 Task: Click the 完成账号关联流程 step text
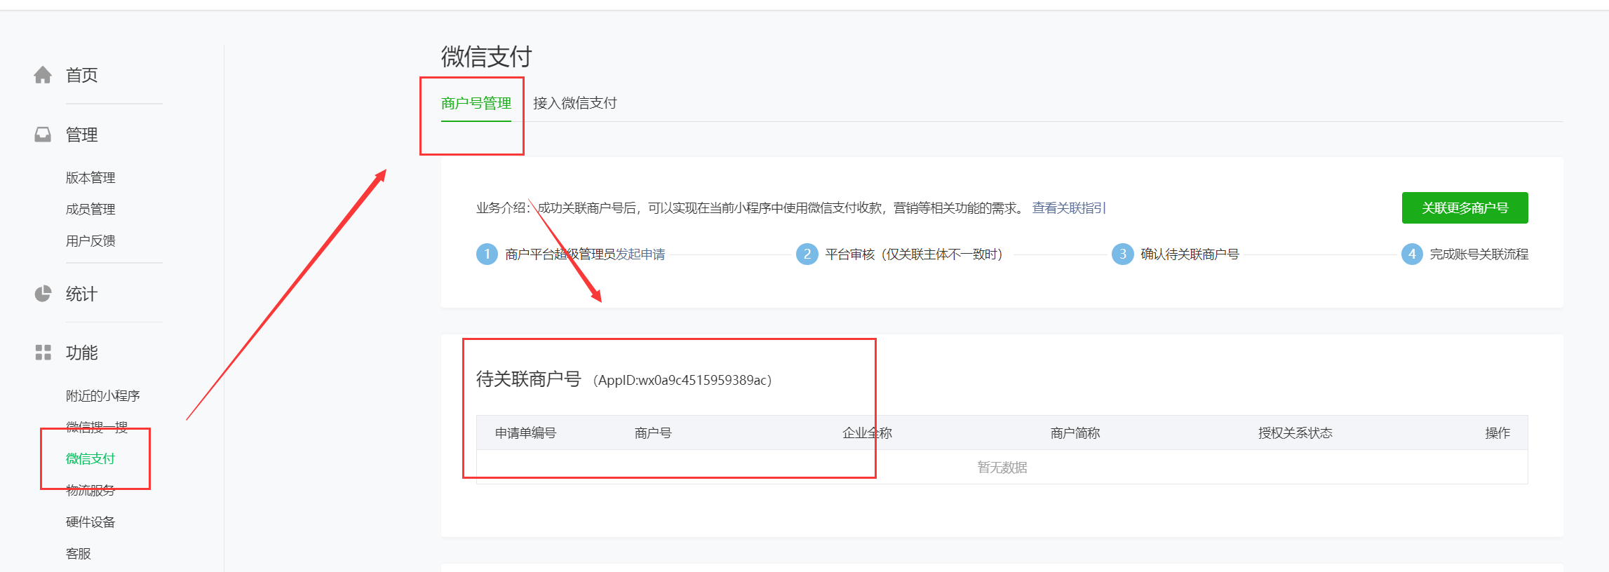[x=1479, y=254]
